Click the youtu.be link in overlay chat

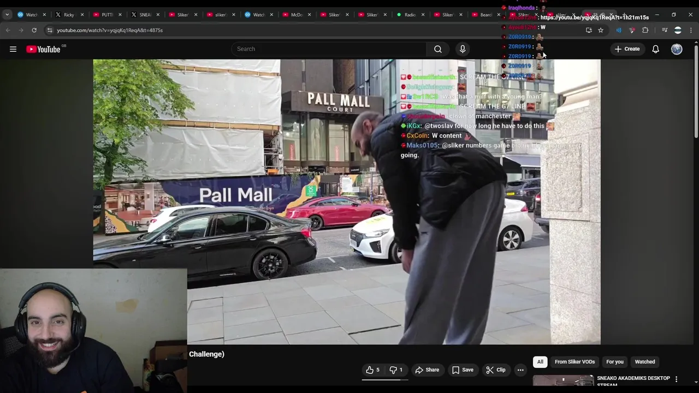pyautogui.click(x=595, y=17)
